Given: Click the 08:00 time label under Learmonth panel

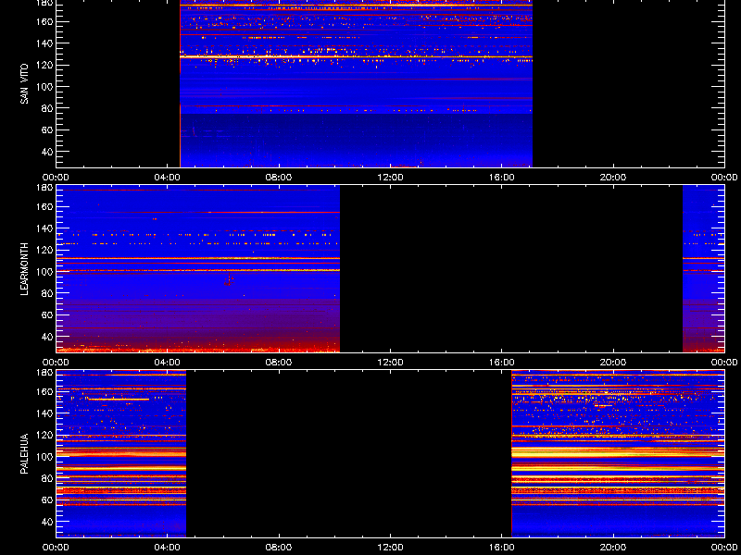Looking at the screenshot, I should (x=279, y=363).
